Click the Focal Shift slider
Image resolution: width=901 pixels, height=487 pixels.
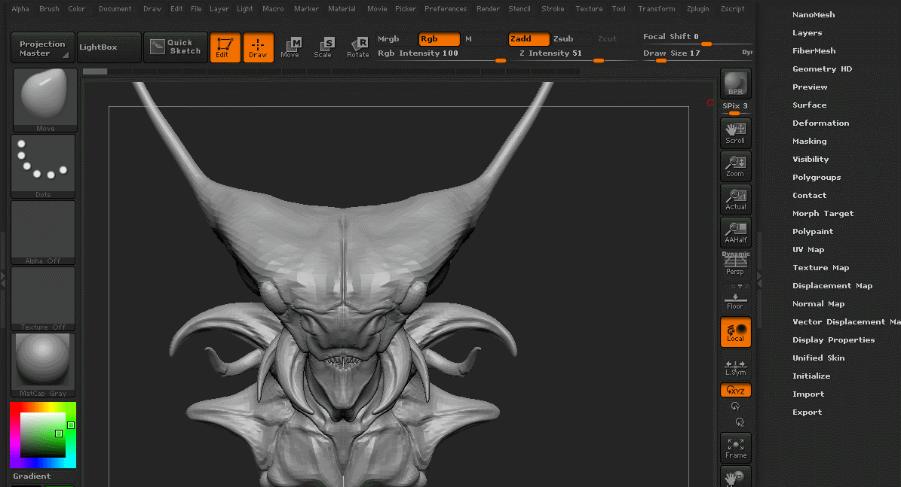pyautogui.click(x=697, y=38)
